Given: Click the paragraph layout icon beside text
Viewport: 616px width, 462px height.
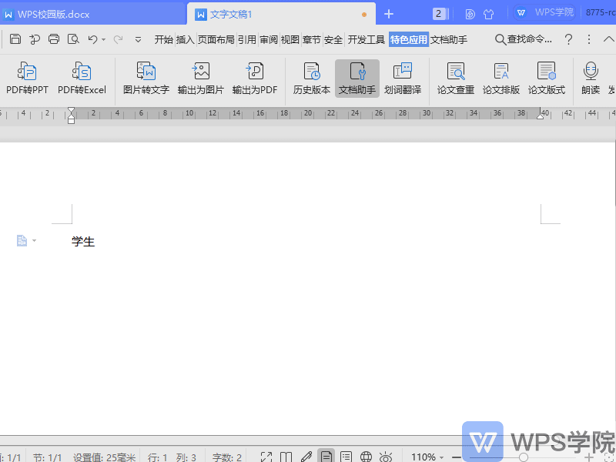Looking at the screenshot, I should tap(22, 240).
